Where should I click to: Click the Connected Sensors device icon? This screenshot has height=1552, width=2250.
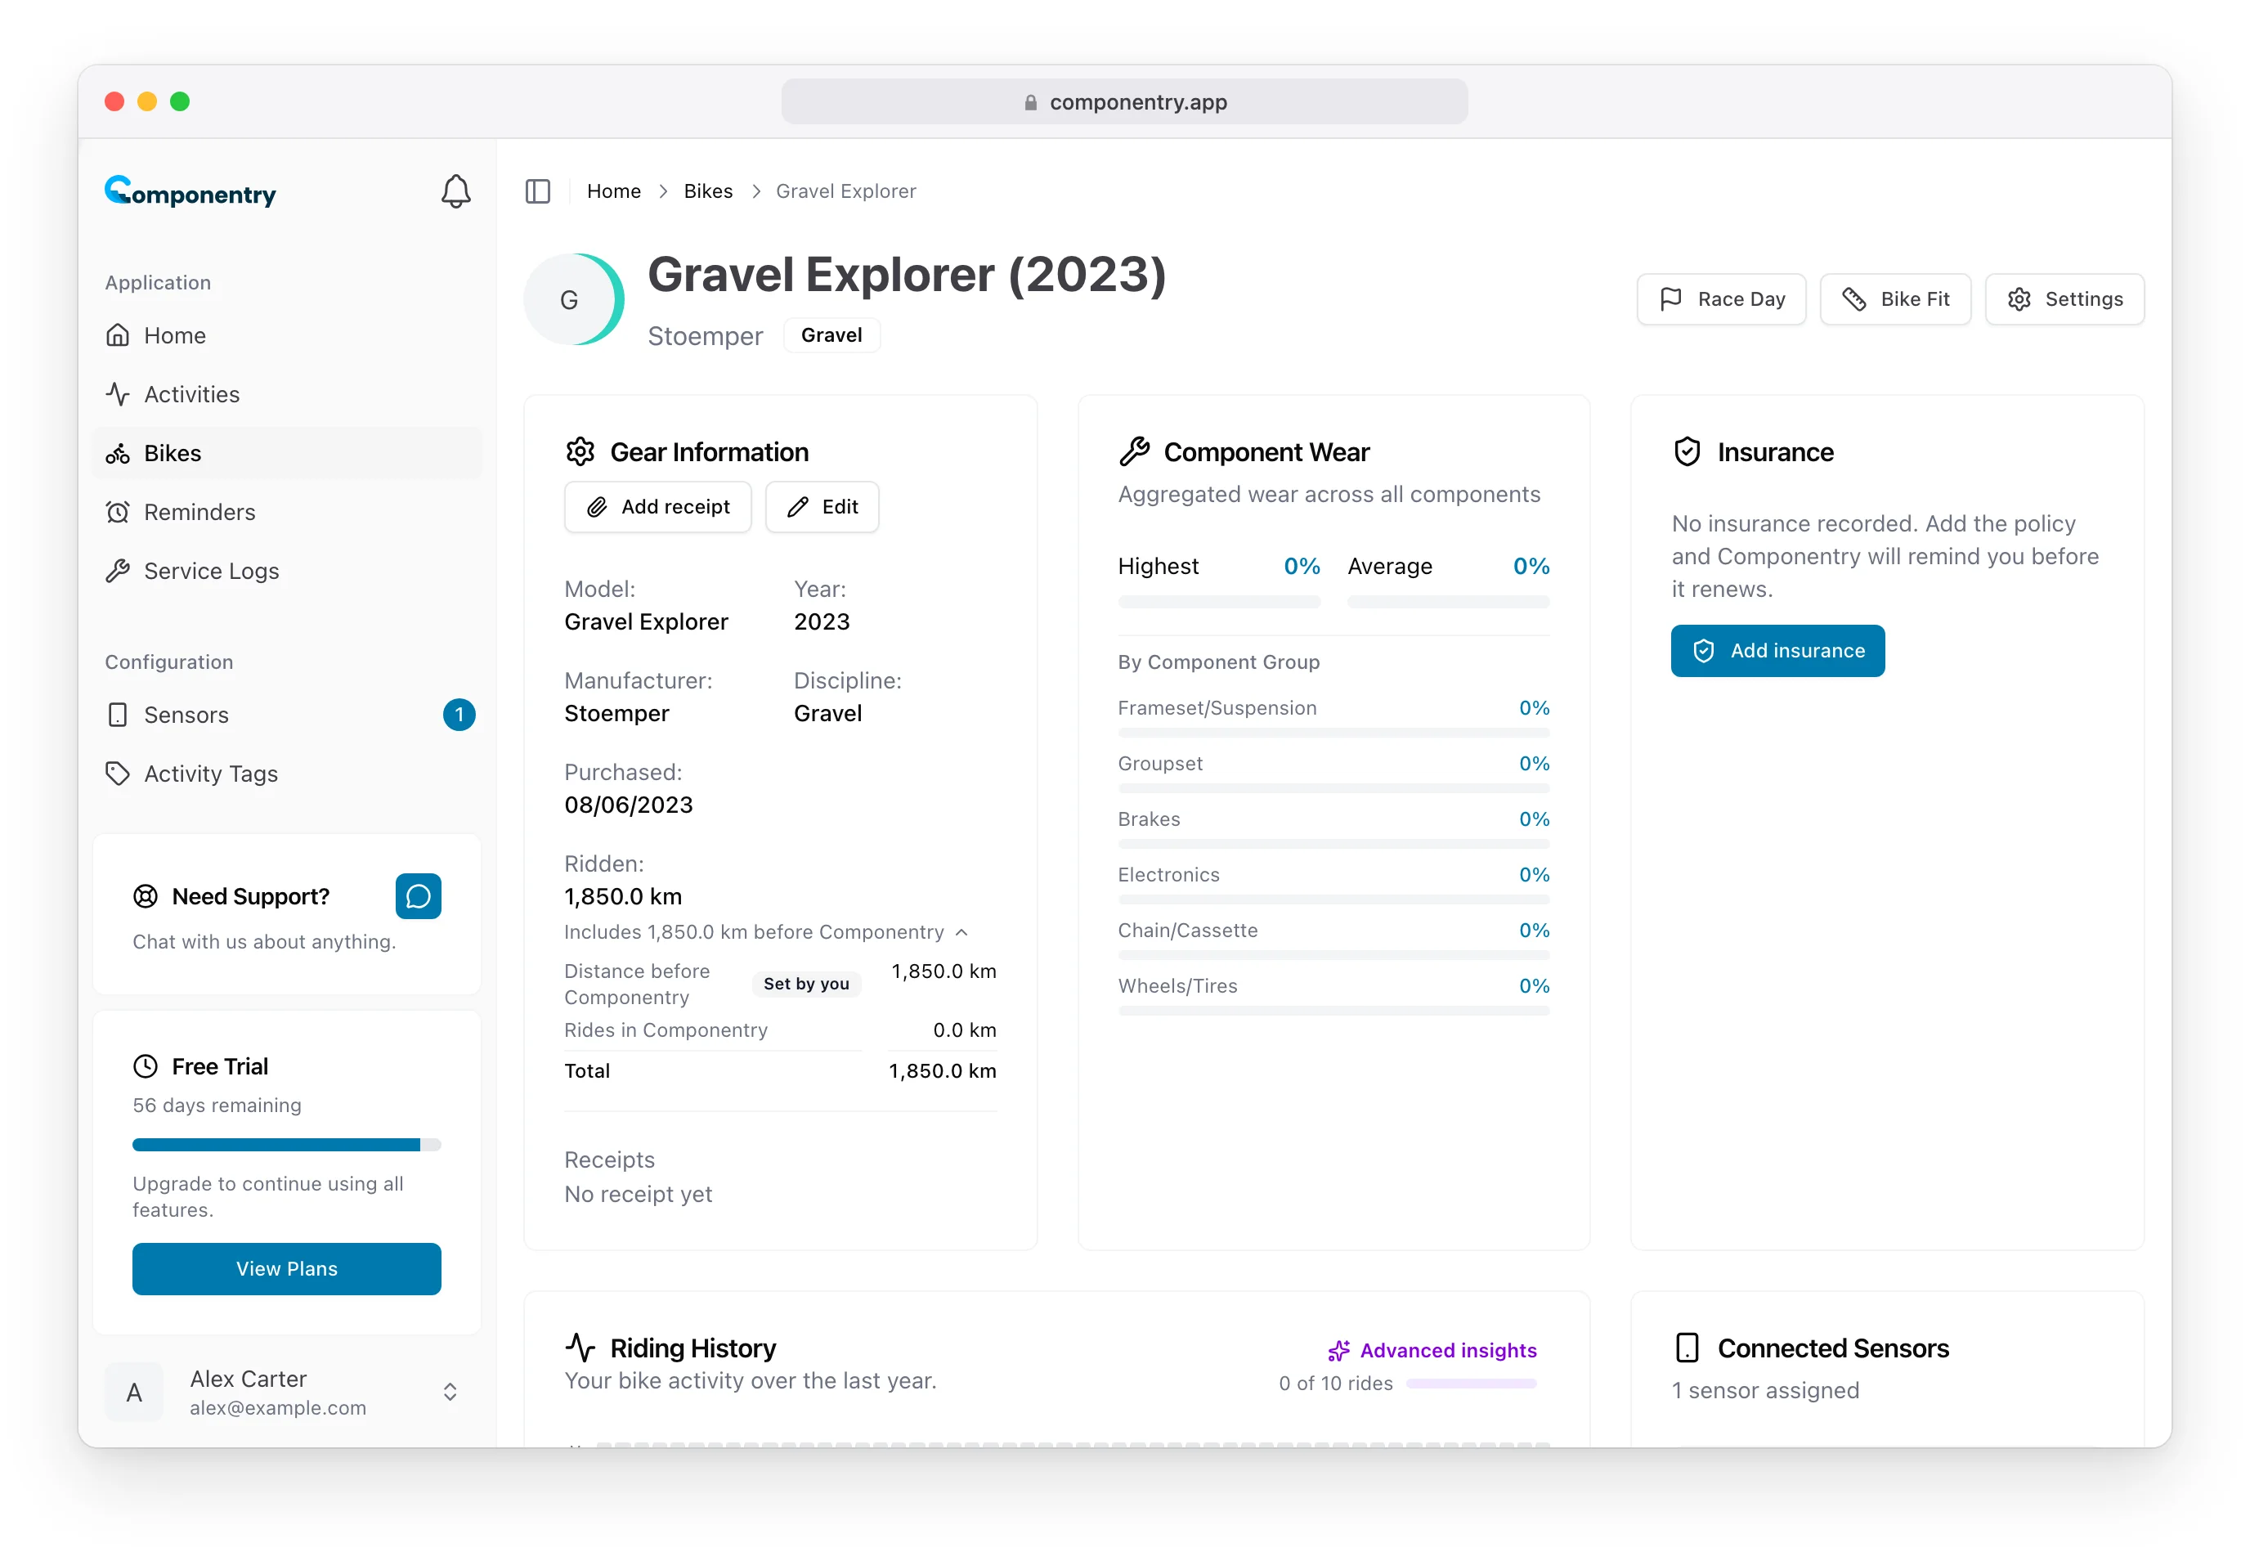point(1687,1348)
